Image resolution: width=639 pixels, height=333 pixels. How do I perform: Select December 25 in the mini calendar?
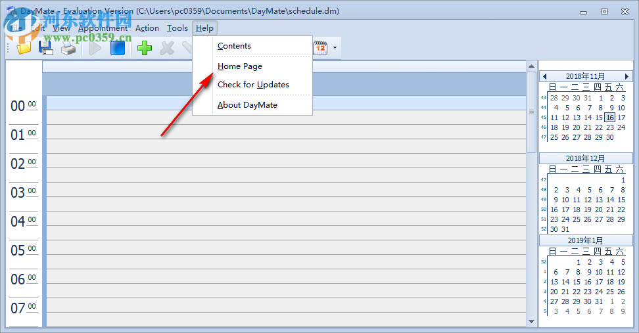577,219
